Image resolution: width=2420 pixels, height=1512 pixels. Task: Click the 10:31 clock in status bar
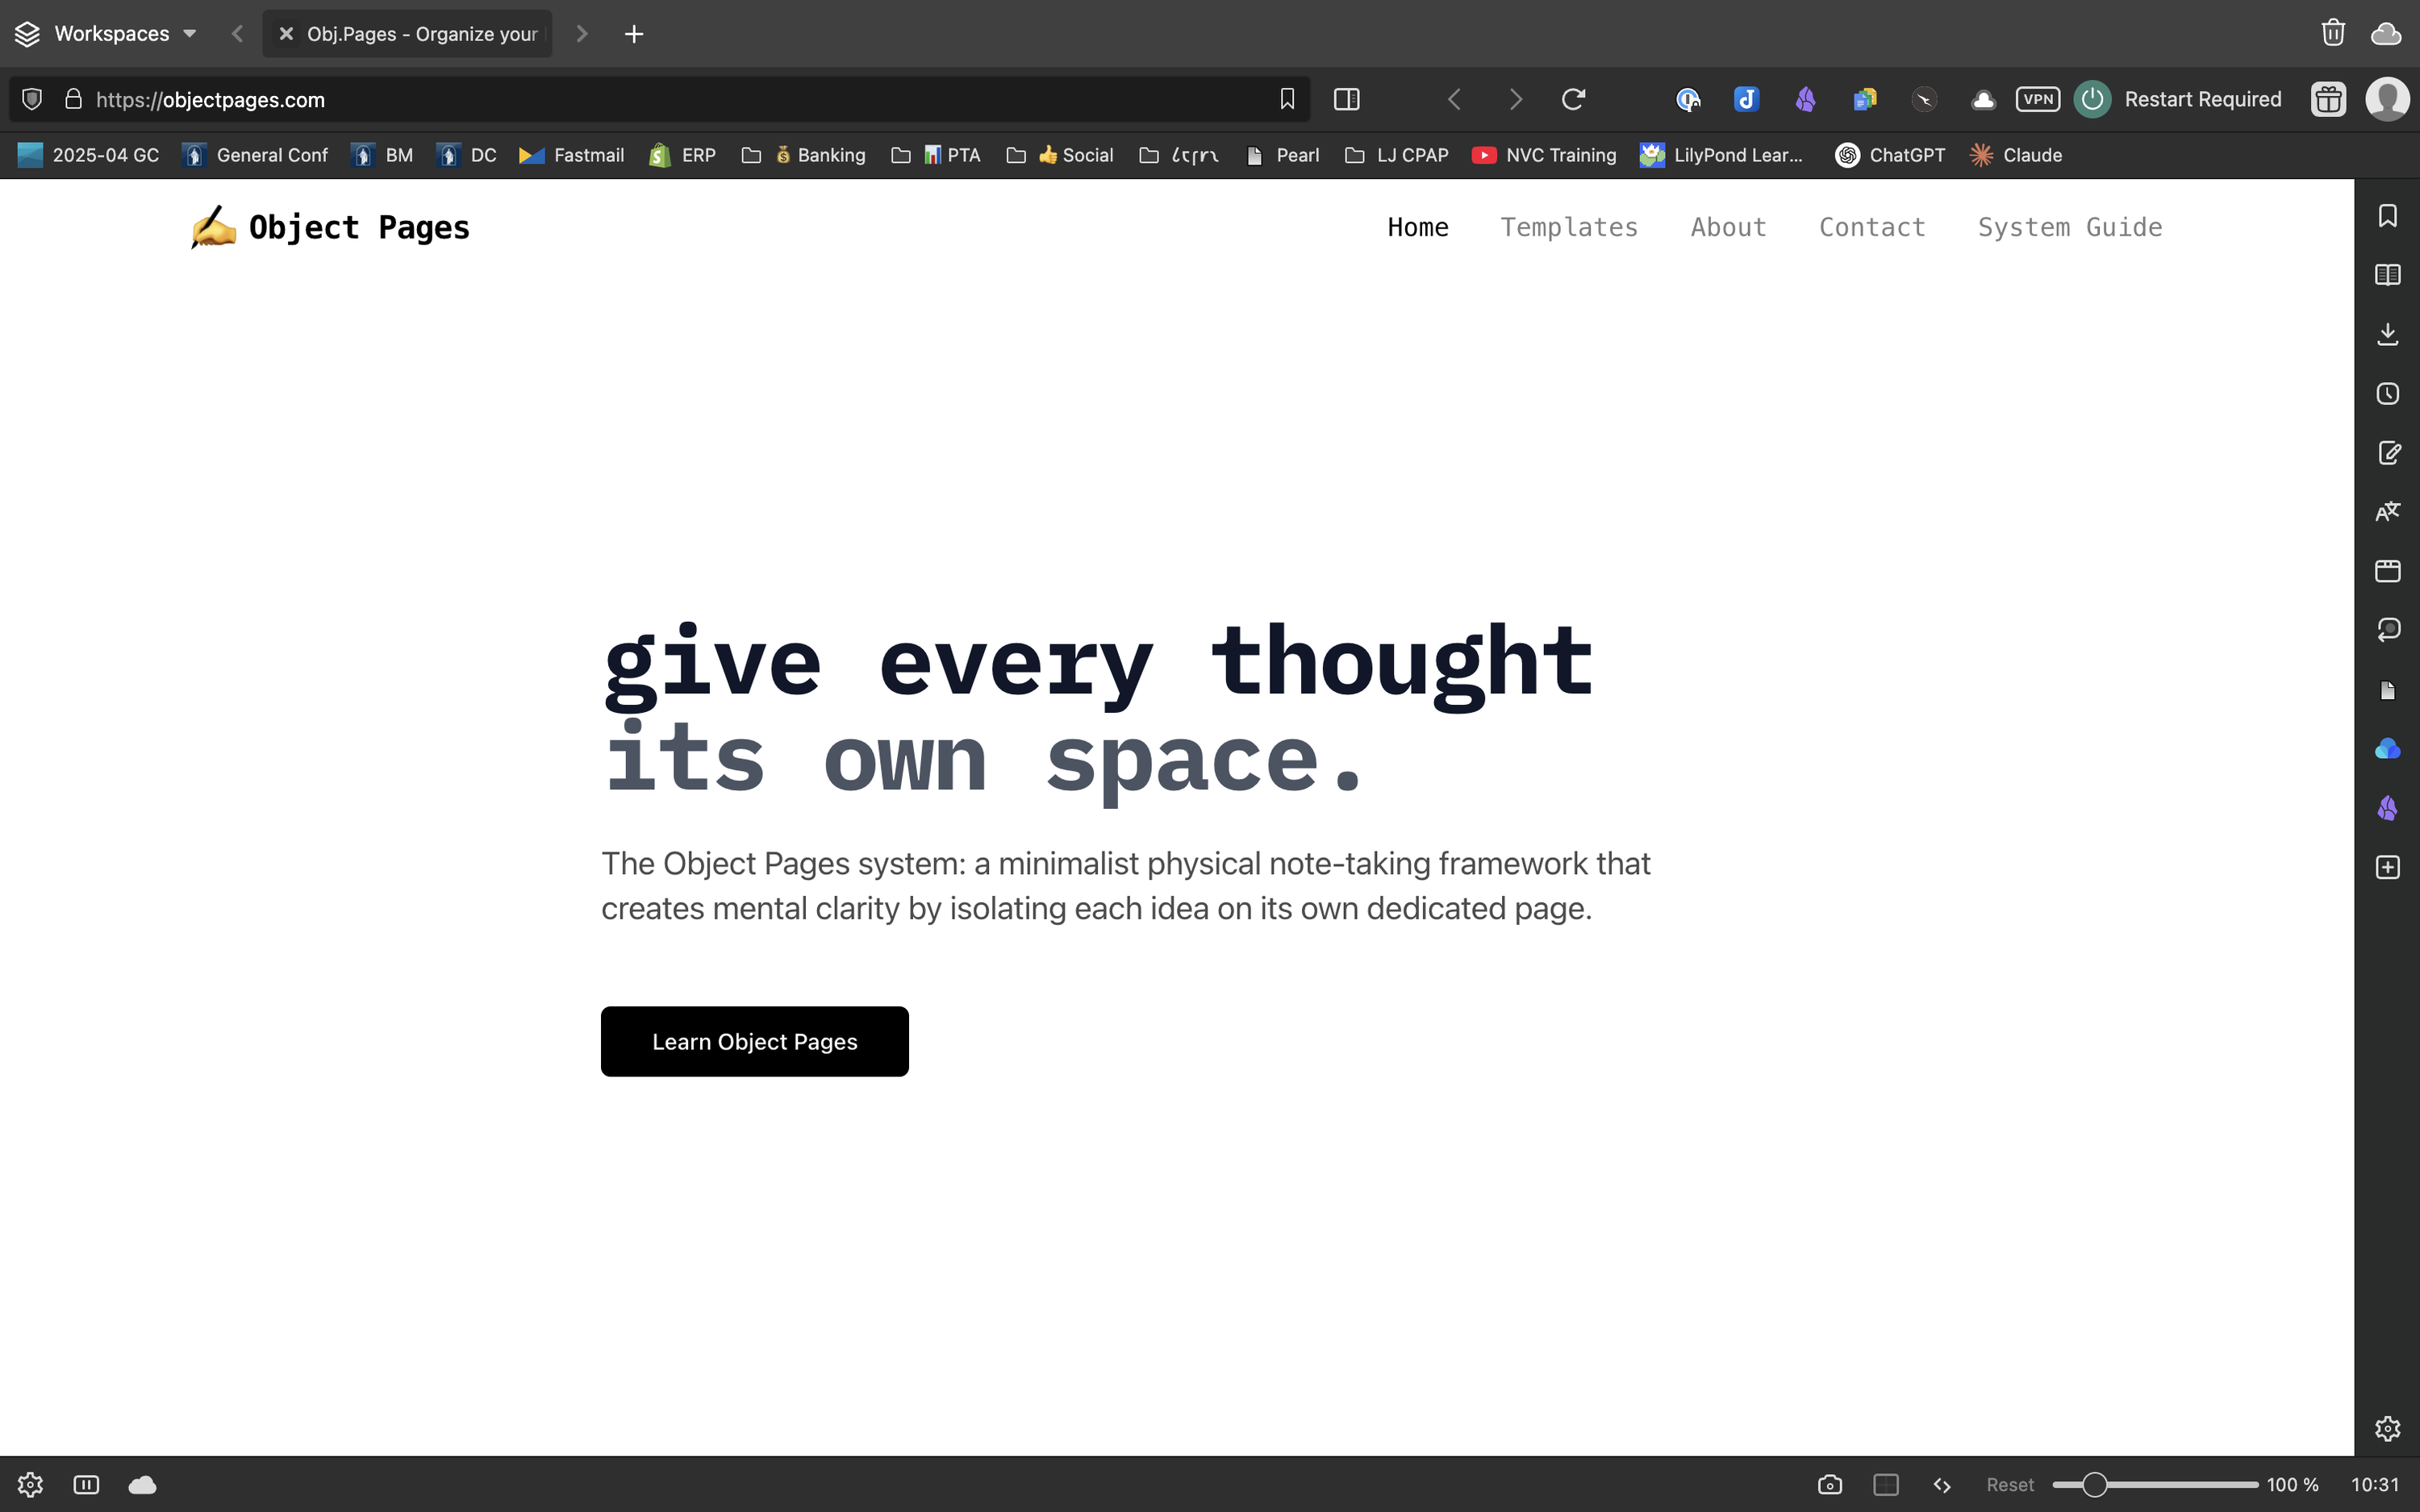[x=2375, y=1484]
